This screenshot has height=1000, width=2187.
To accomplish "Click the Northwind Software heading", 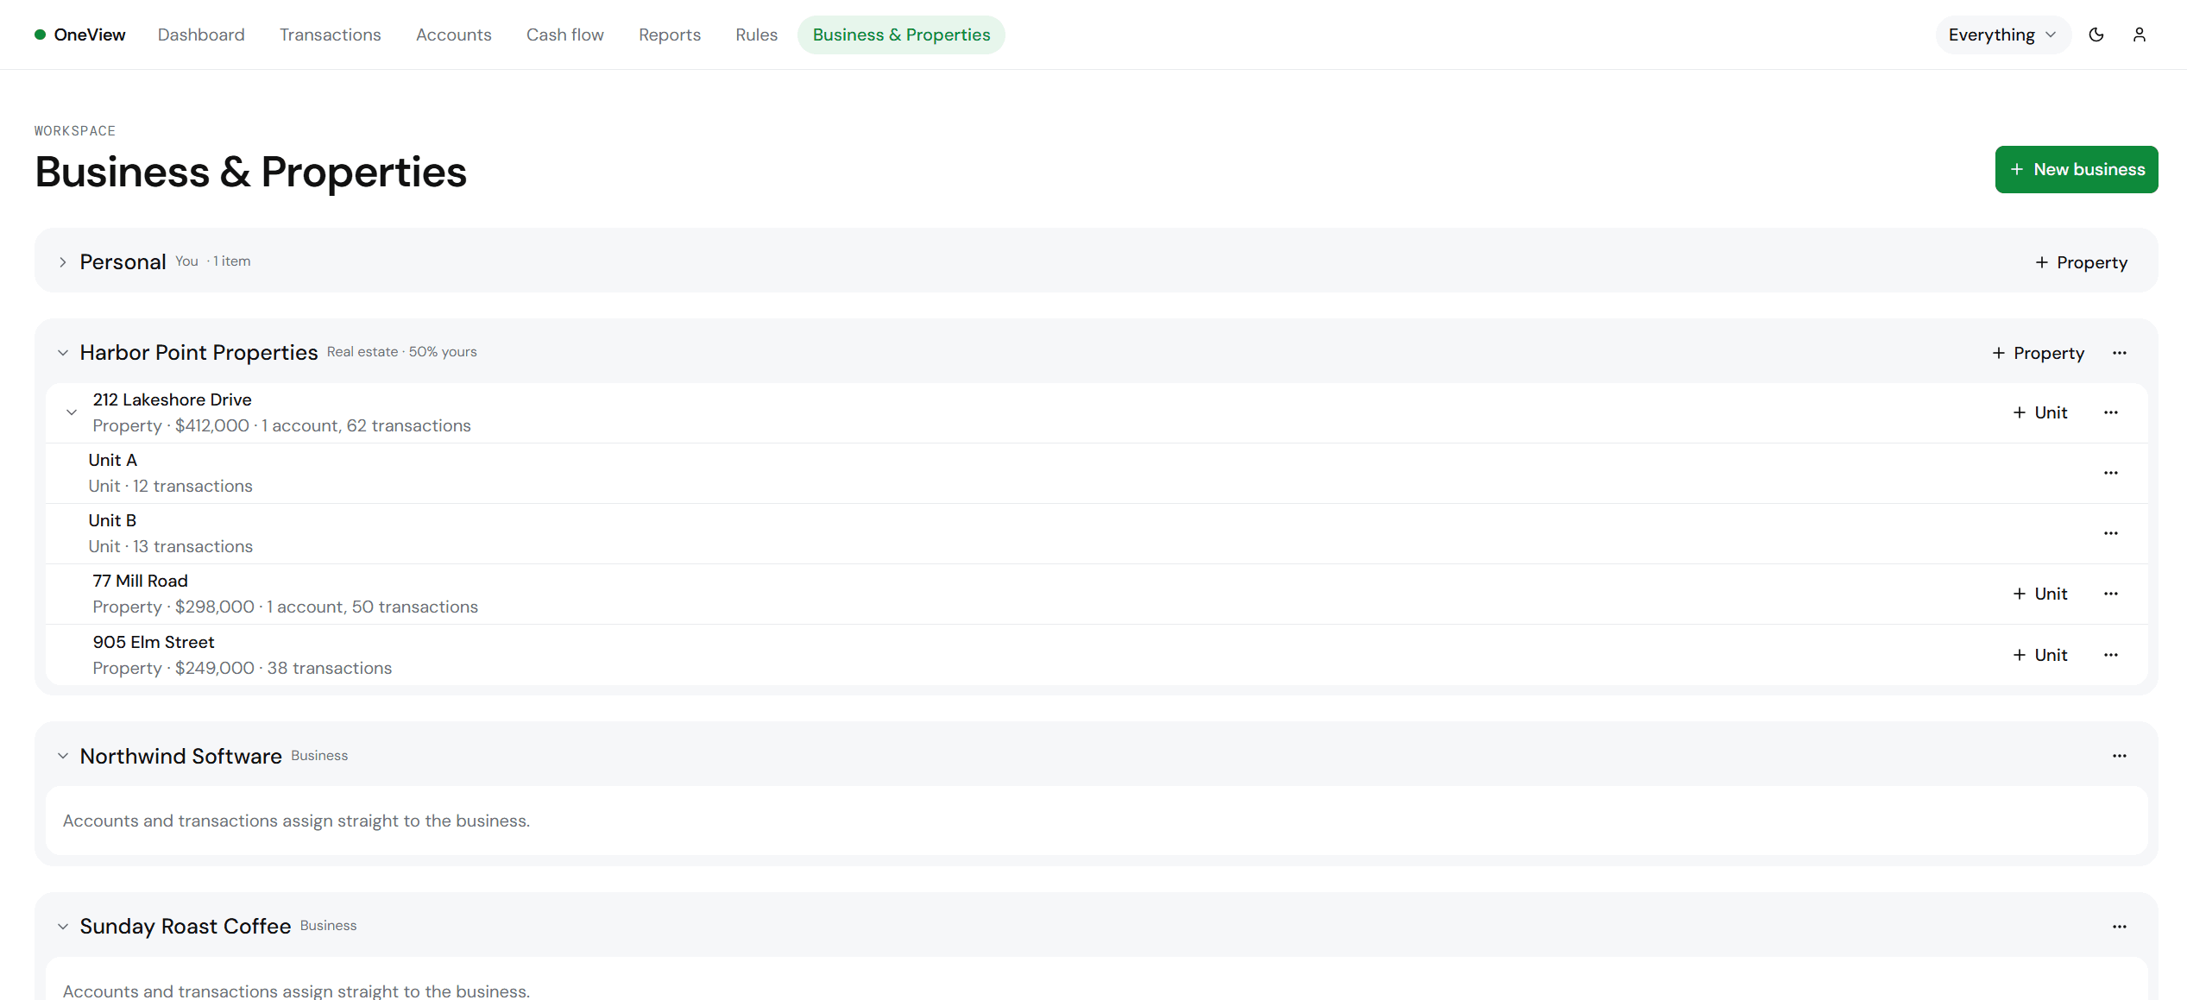I will 180,756.
